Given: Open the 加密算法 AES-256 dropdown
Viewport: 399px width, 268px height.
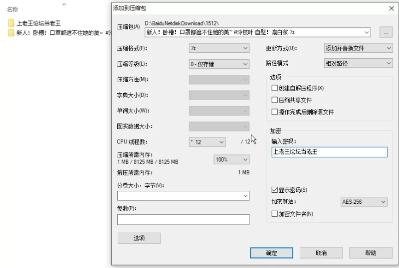Looking at the screenshot, I should pos(364,202).
